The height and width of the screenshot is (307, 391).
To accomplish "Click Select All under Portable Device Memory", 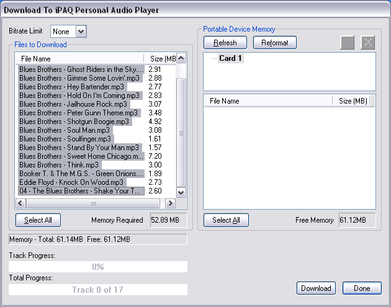I will tap(226, 220).
